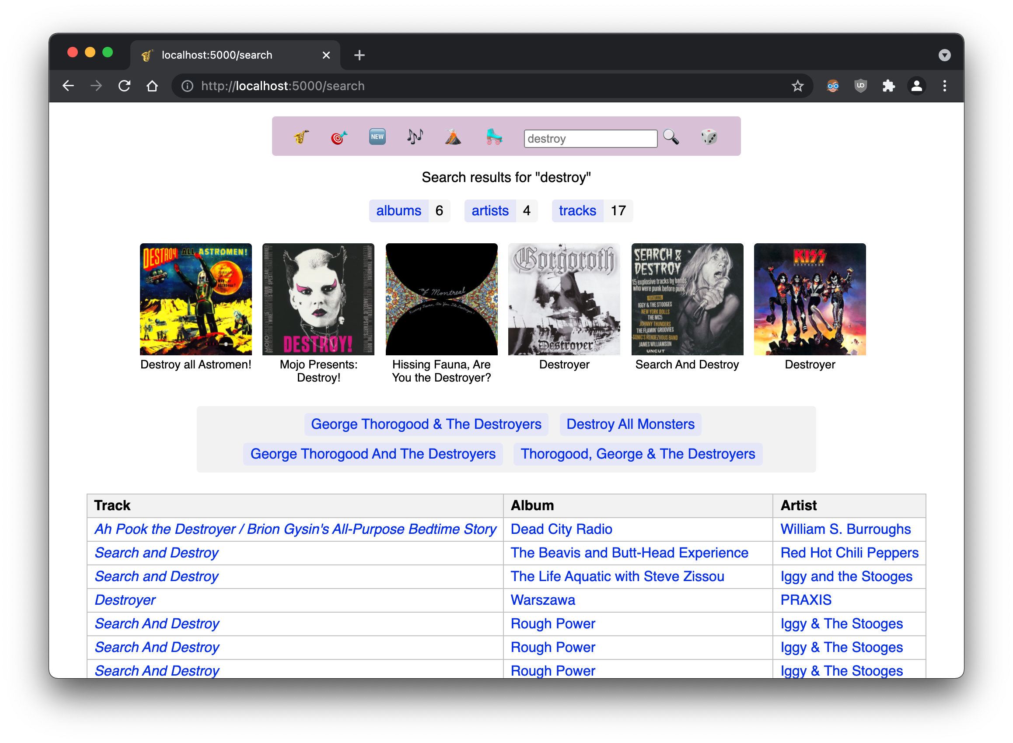Click the dartboard target icon
The height and width of the screenshot is (743, 1013).
pyautogui.click(x=339, y=137)
